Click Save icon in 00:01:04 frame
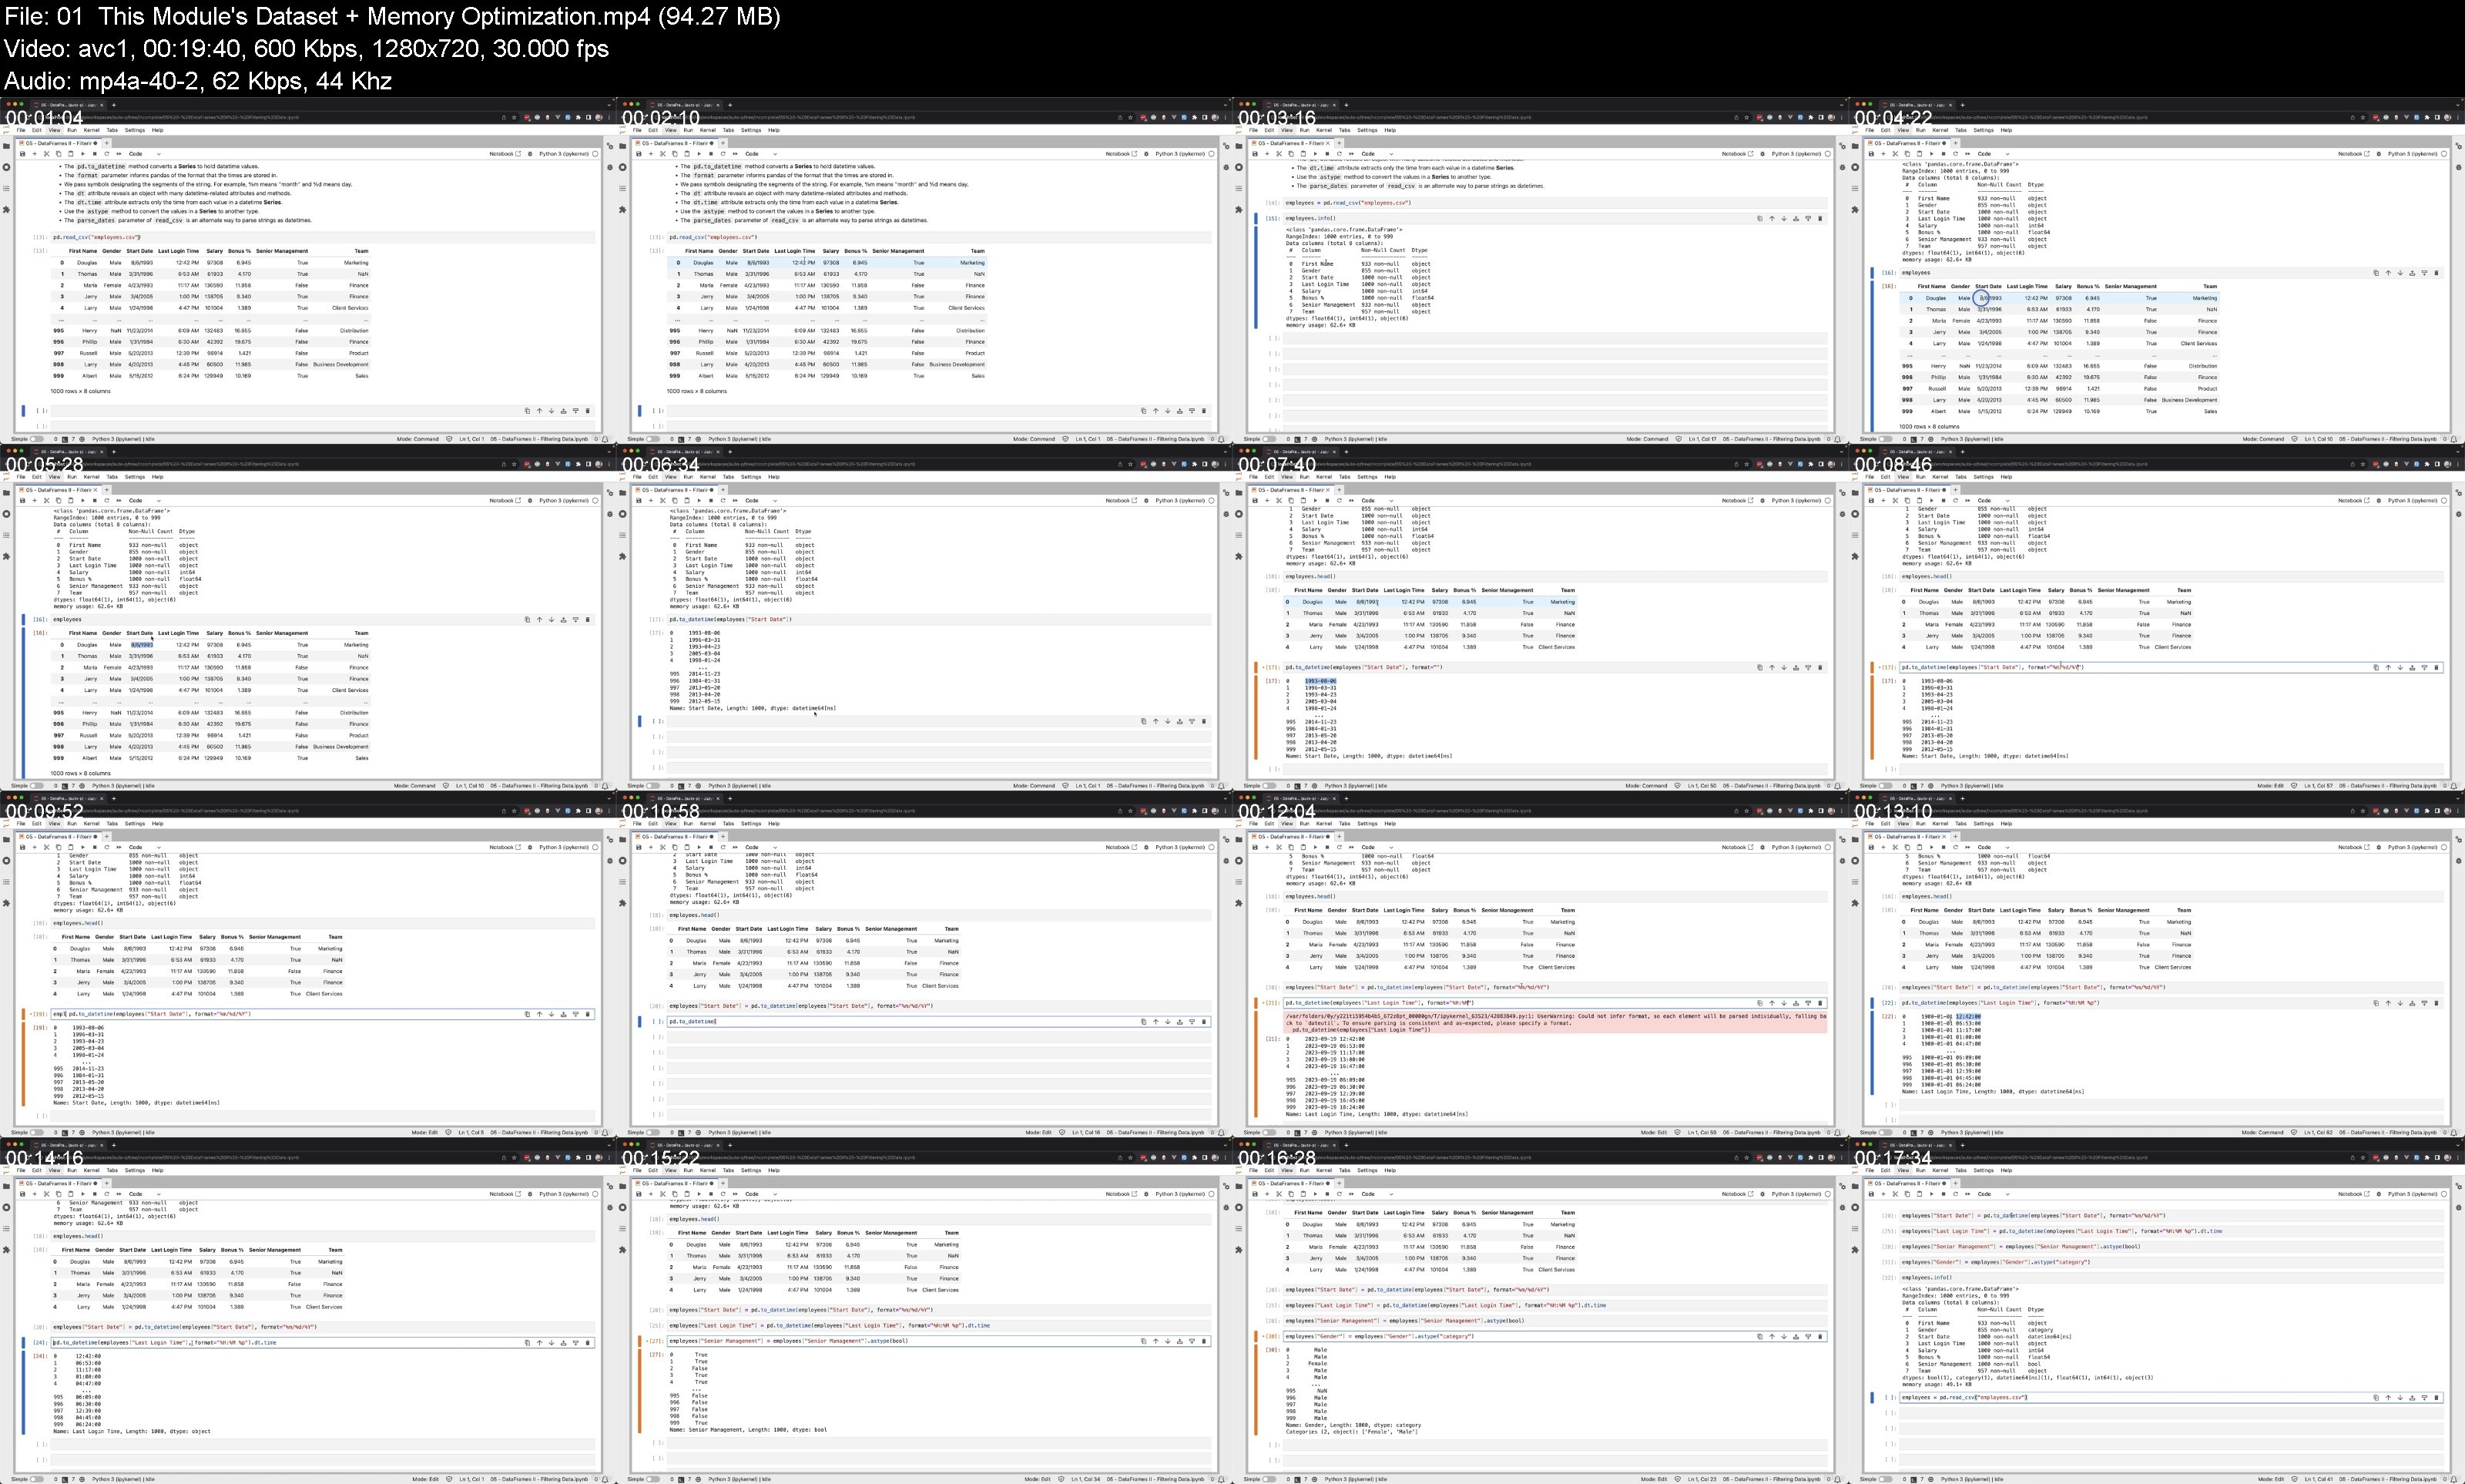Viewport: 2465px width, 1484px height. (x=22, y=154)
